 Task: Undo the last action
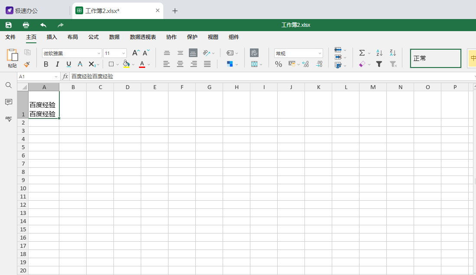click(x=43, y=25)
